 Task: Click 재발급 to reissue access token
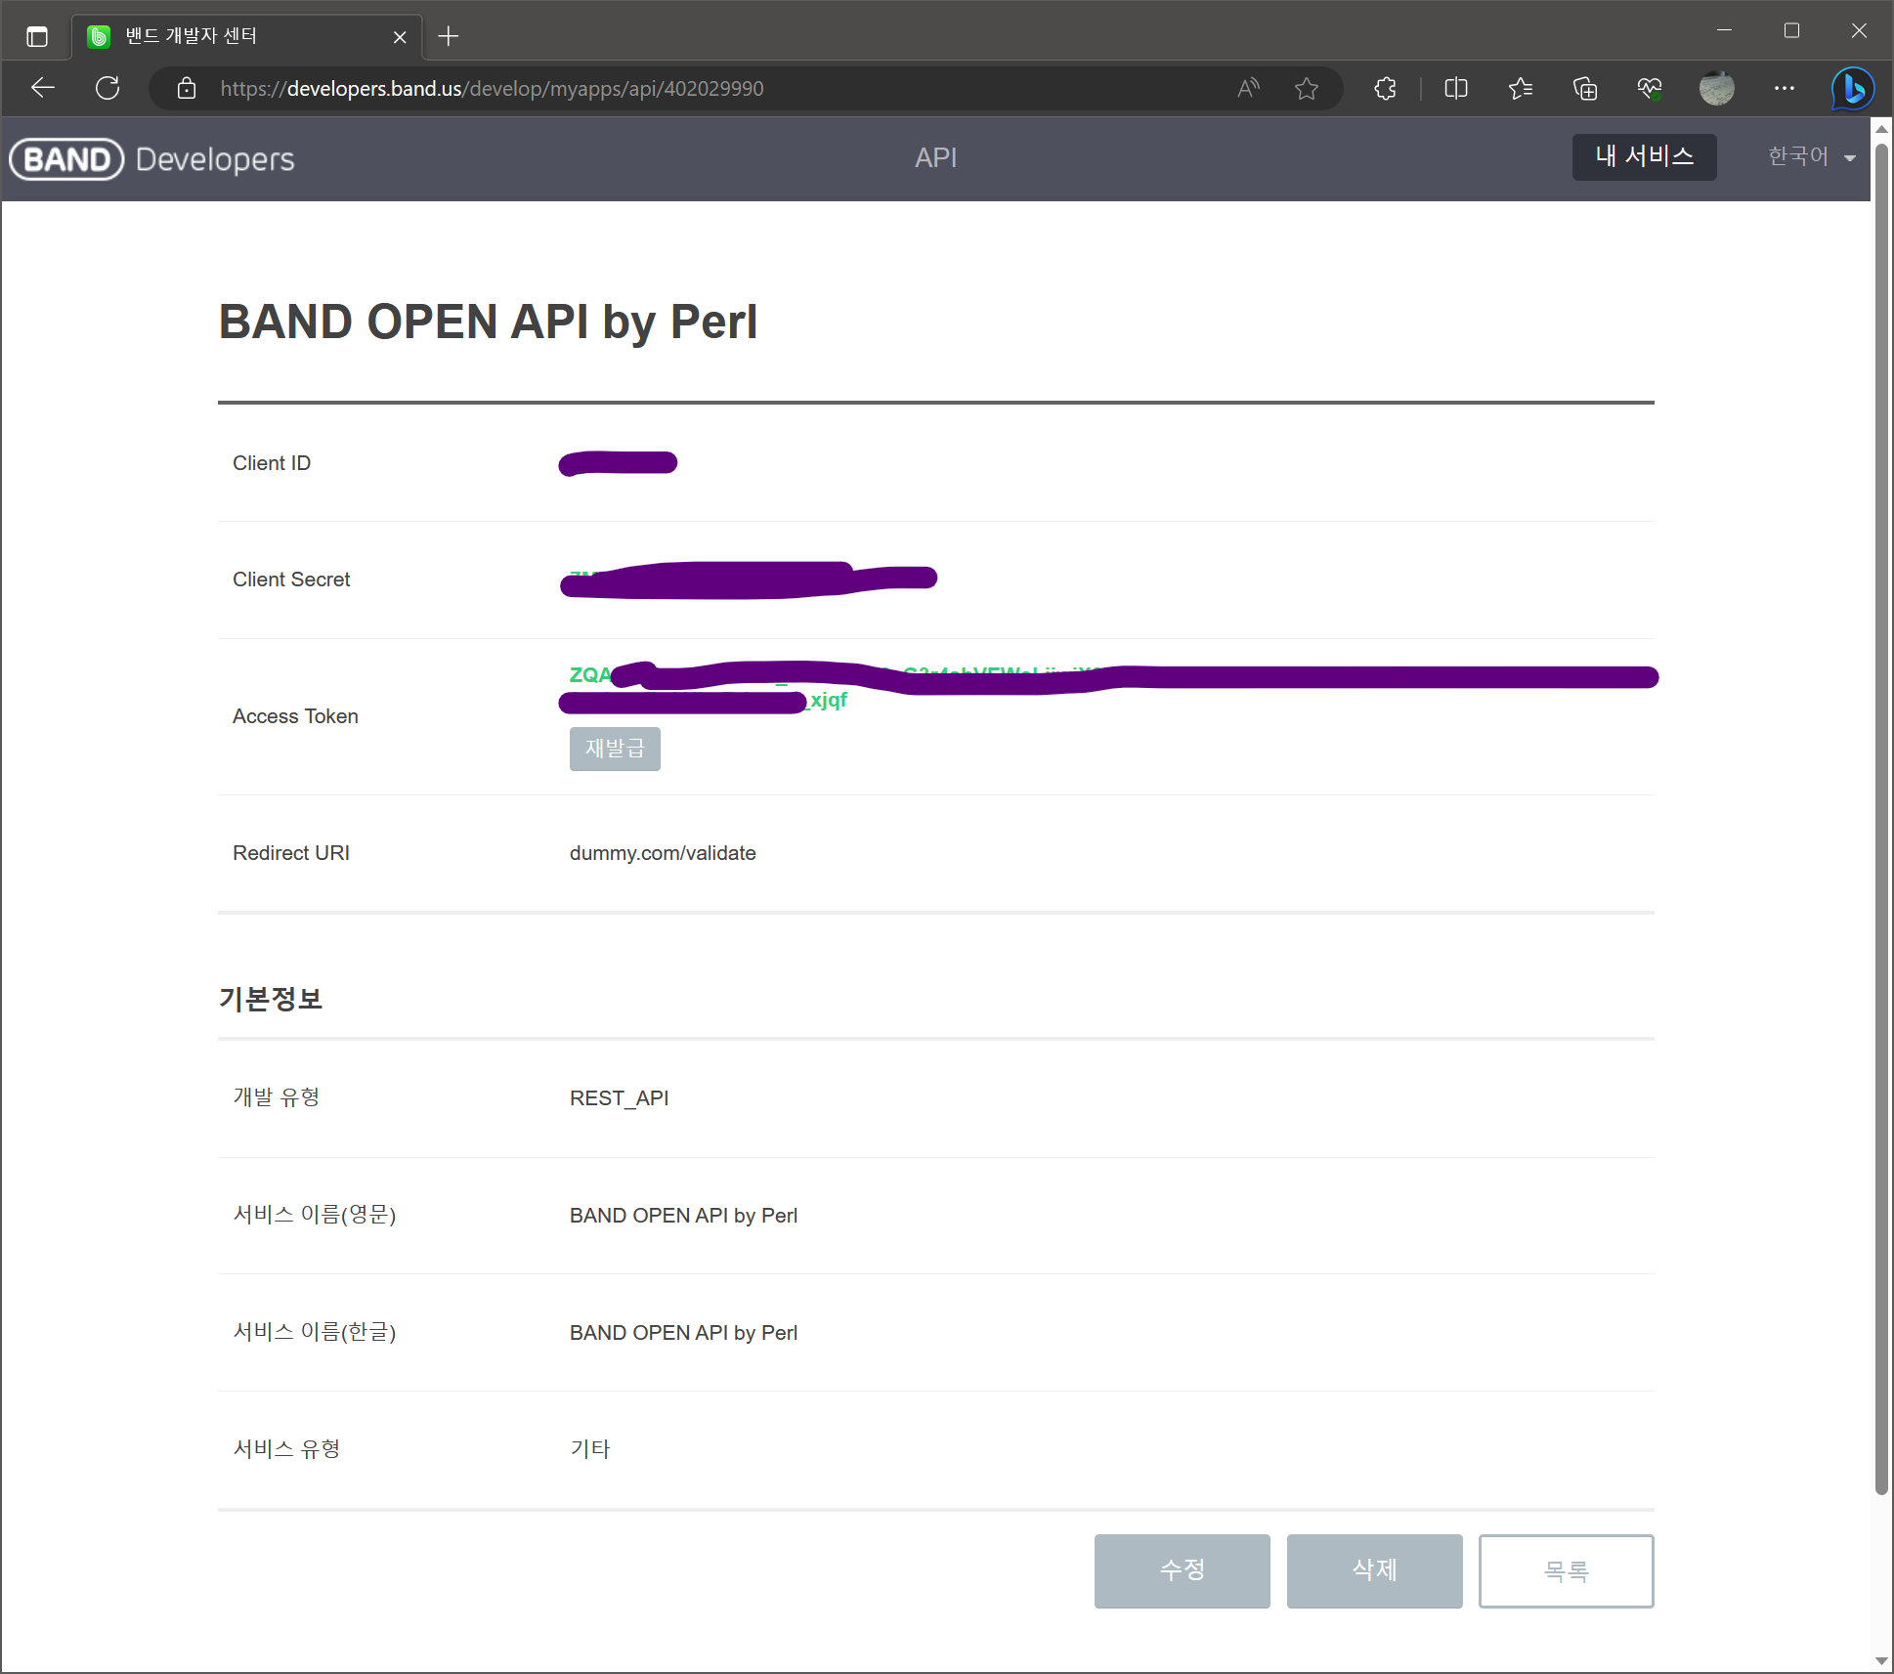615,749
